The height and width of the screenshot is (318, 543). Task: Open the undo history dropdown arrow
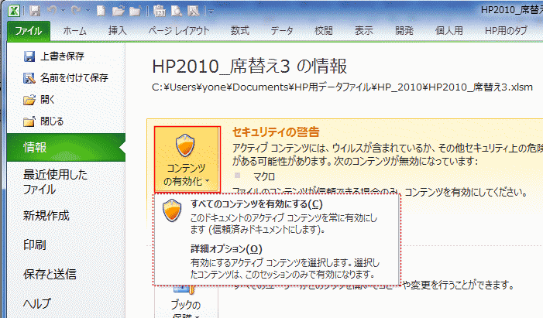pos(63,11)
